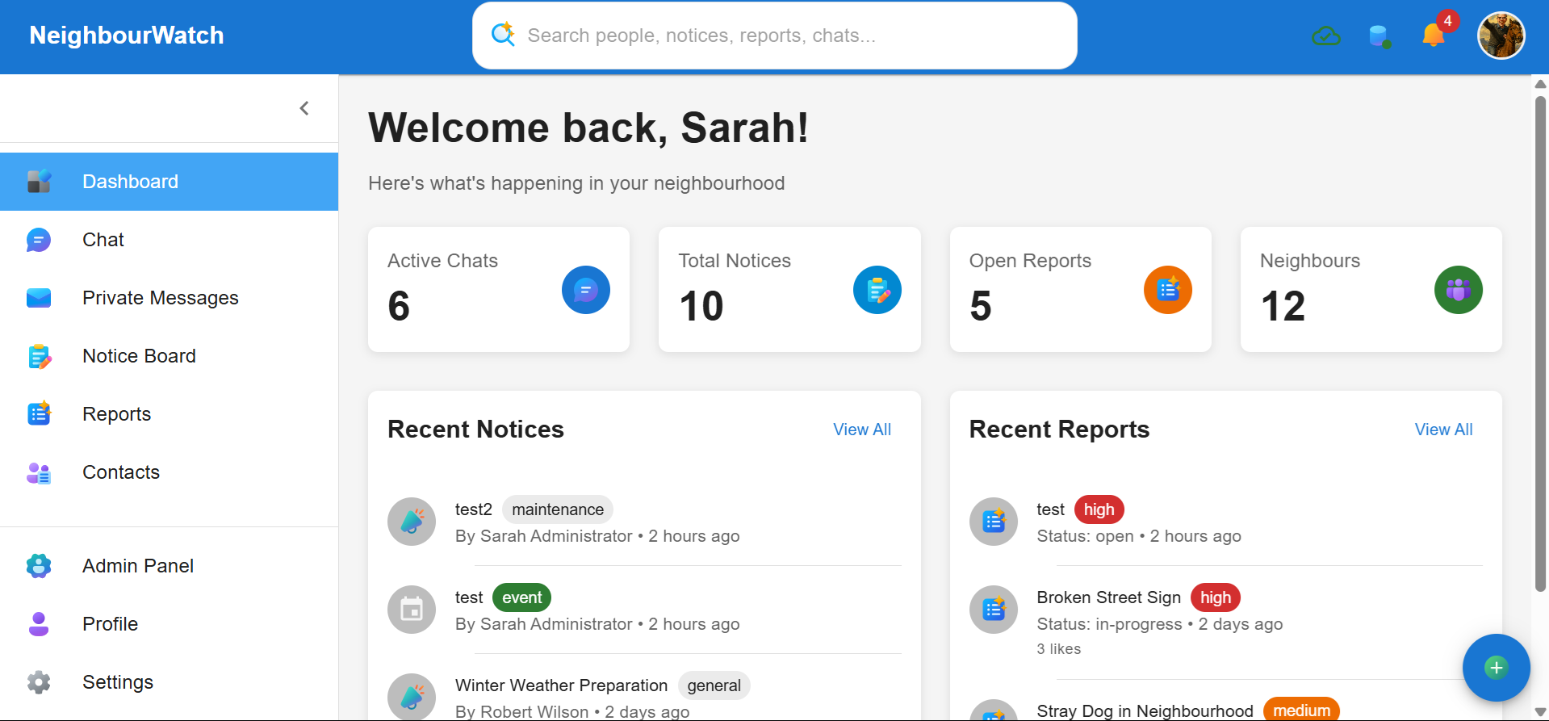Focus the search people, notices field
The width and height of the screenshot is (1549, 721).
coord(775,36)
